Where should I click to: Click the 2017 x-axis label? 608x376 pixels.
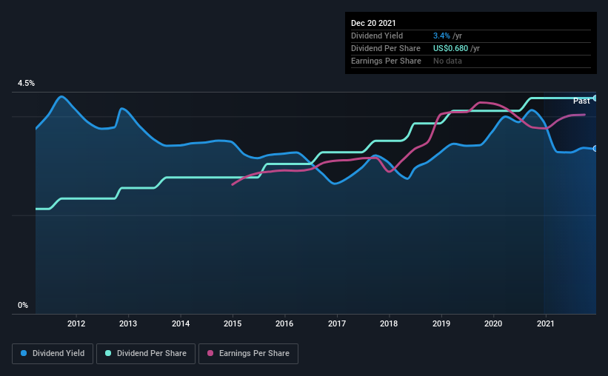337,323
